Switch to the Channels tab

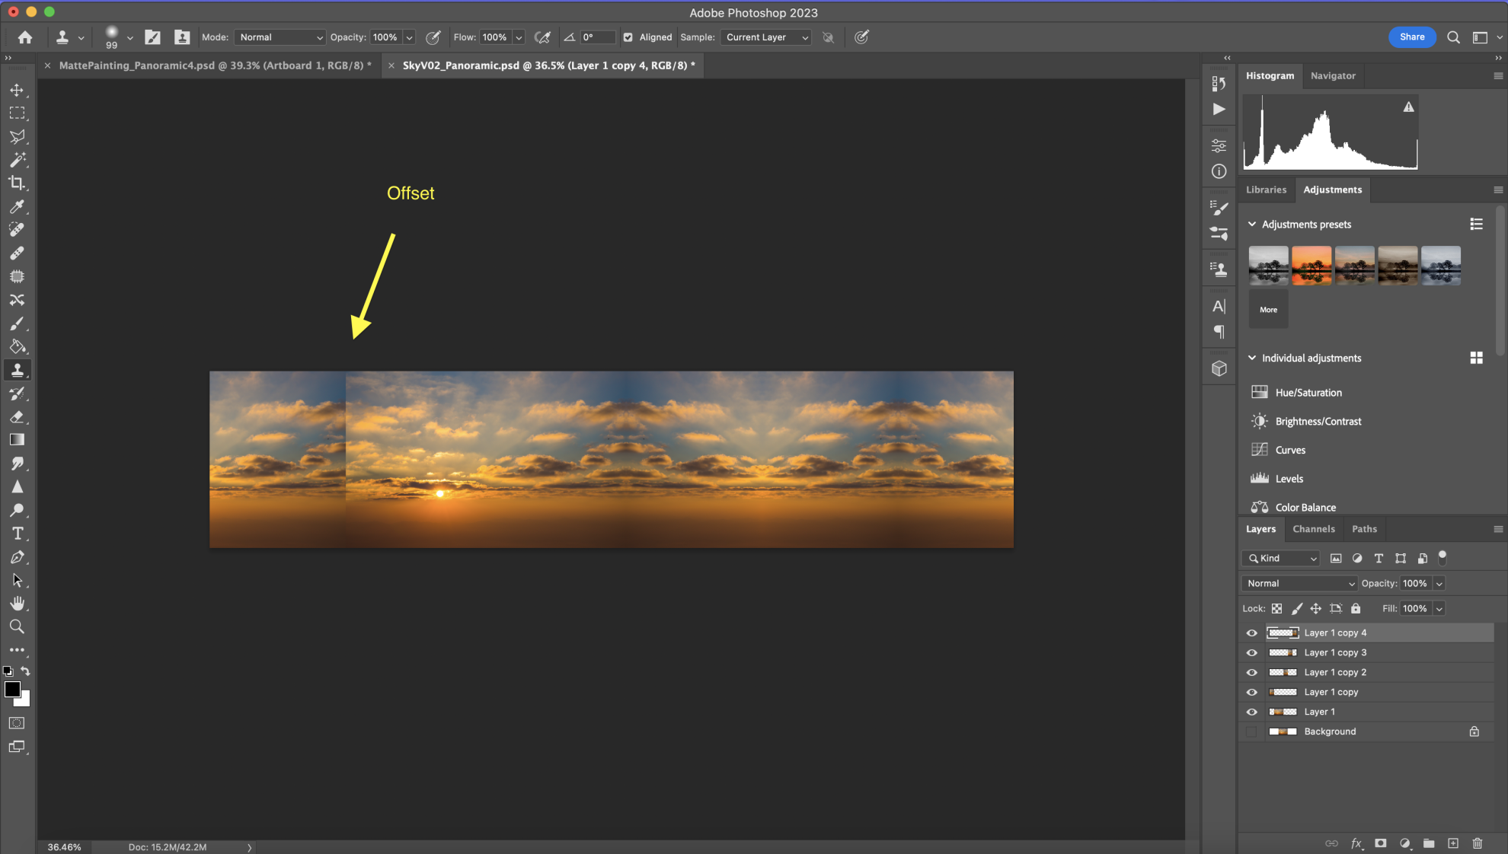coord(1314,528)
